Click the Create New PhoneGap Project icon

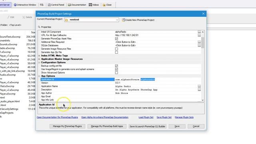[x=123, y=20]
